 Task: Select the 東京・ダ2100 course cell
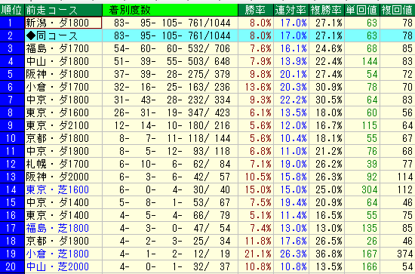pyautogui.click(x=63, y=125)
